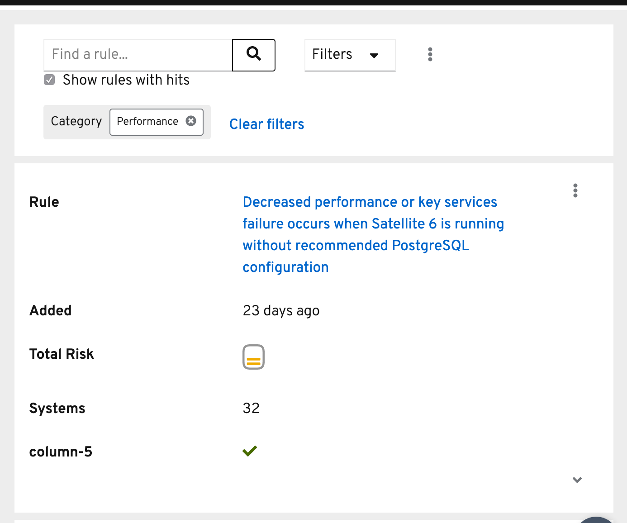
Task: Expand the rule details chevron
Action: (x=577, y=480)
